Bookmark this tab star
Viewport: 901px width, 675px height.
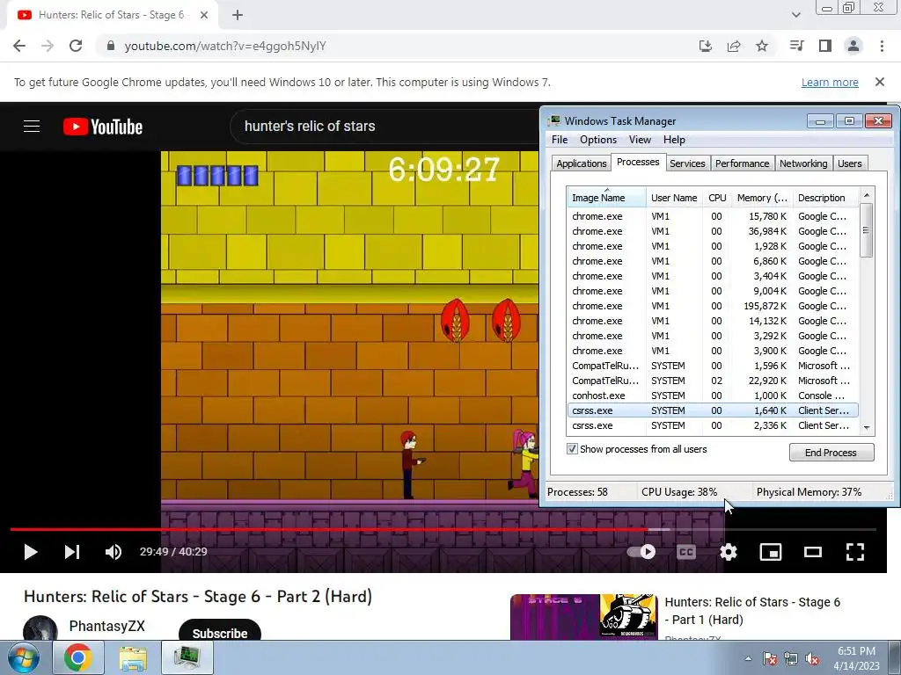tap(762, 46)
